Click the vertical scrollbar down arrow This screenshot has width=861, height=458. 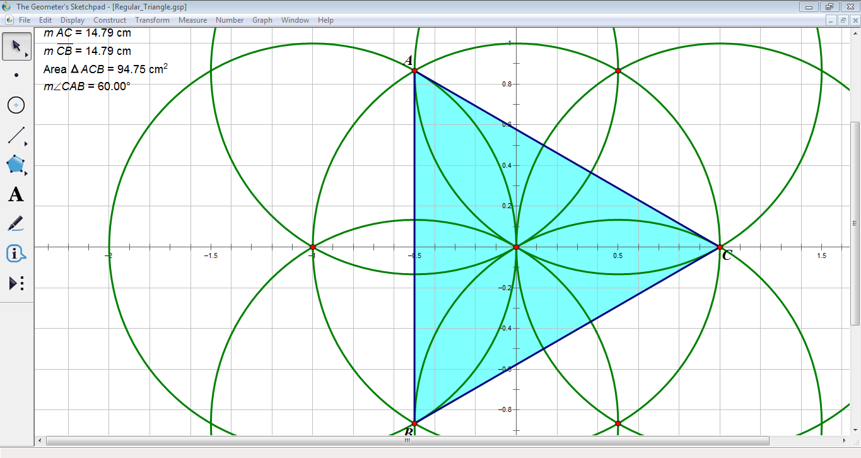855,430
